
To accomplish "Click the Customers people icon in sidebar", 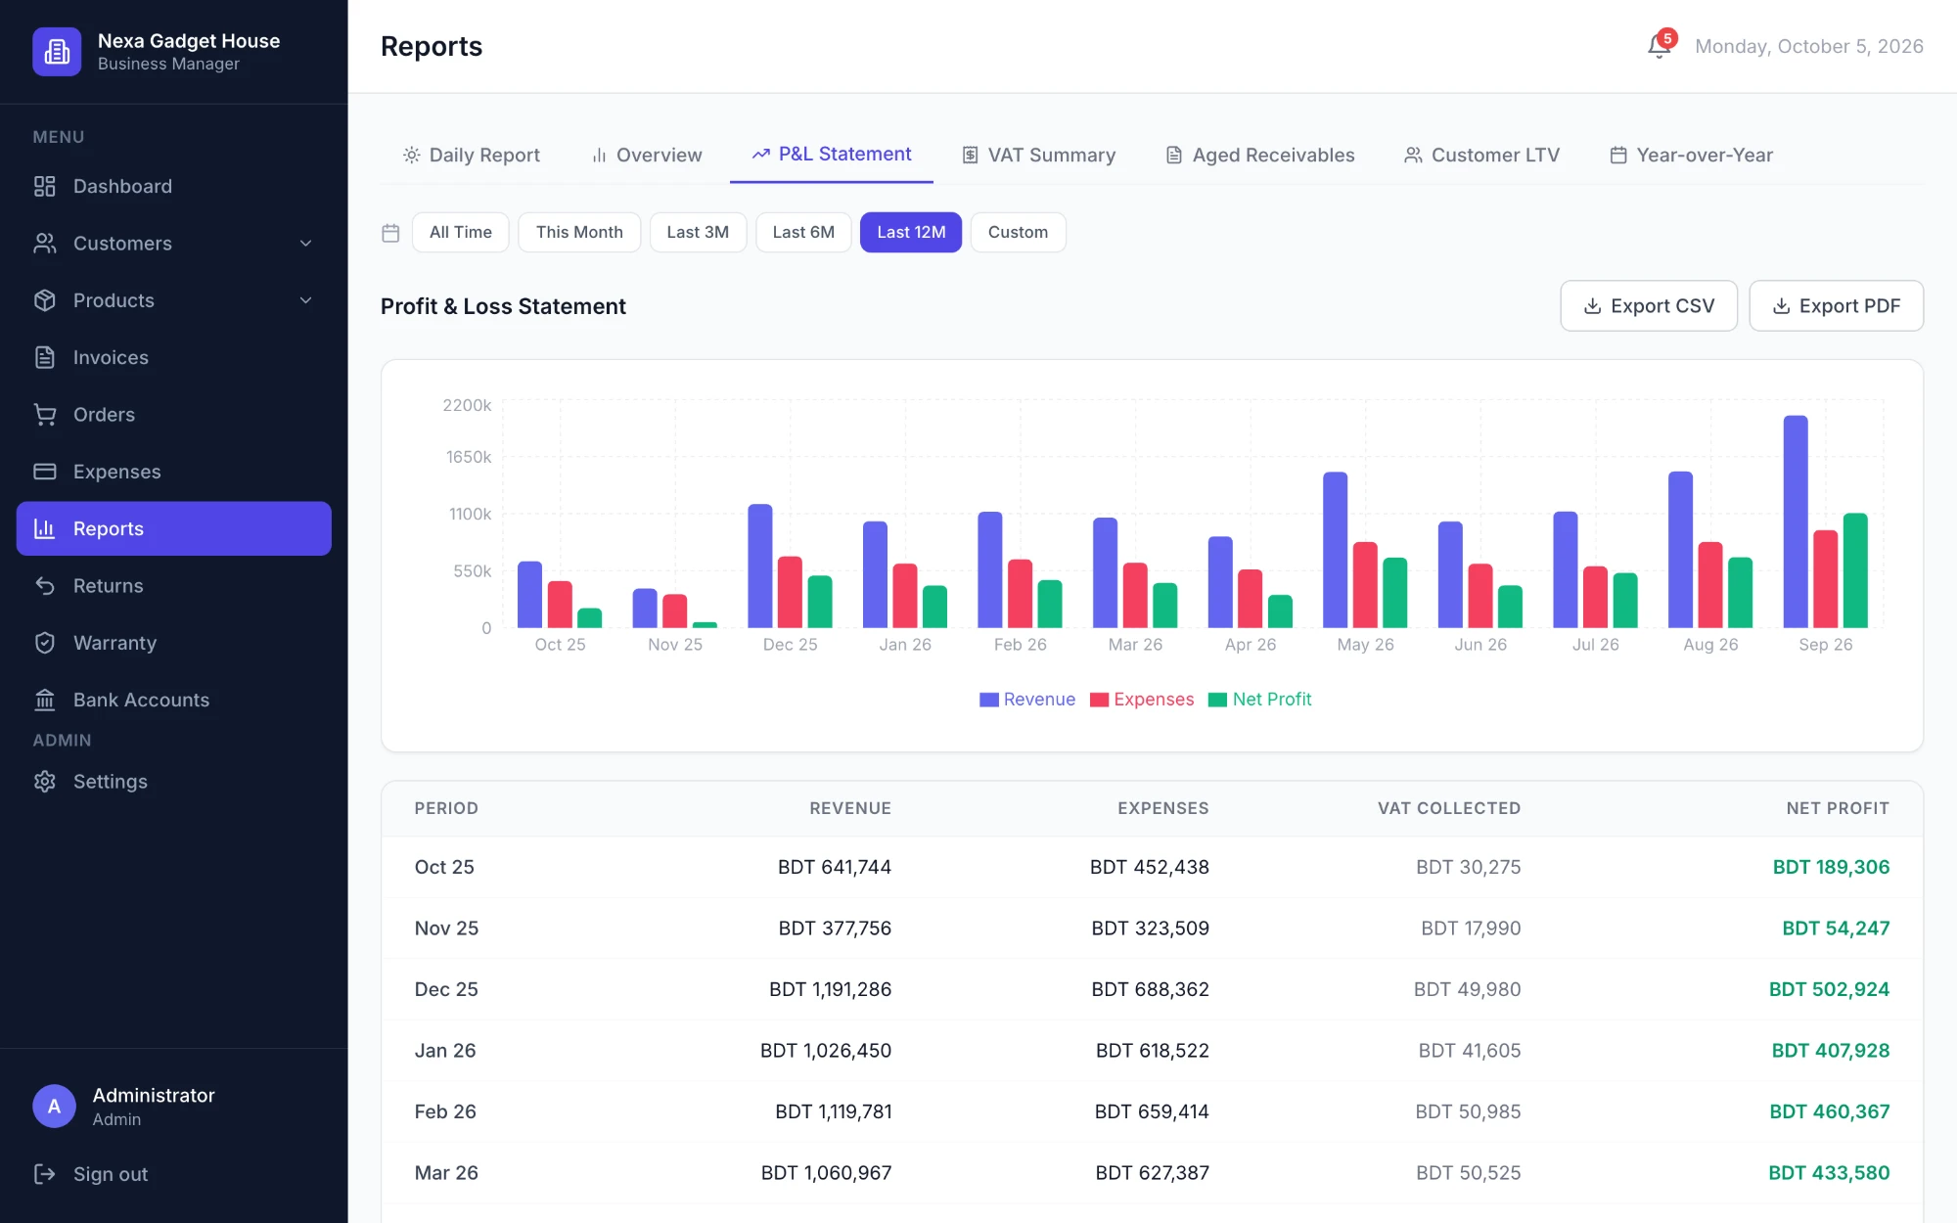I will tap(45, 244).
